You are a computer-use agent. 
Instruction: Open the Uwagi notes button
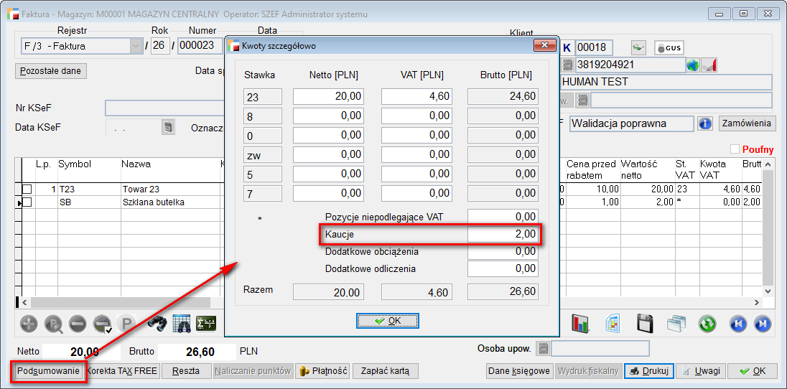pyautogui.click(x=701, y=371)
